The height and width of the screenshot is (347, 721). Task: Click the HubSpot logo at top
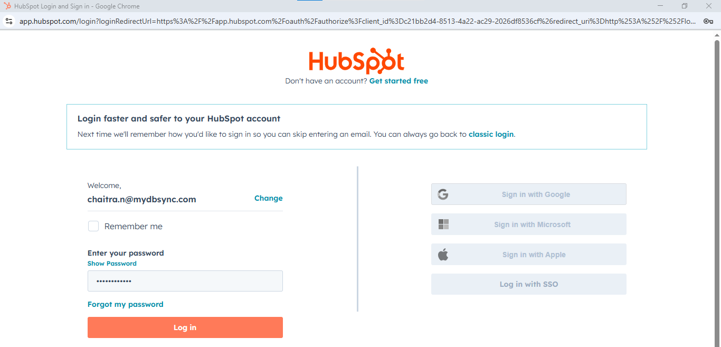(x=357, y=61)
